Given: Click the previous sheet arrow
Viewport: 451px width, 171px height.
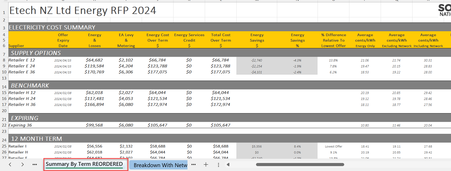Looking at the screenshot, I should (10, 165).
